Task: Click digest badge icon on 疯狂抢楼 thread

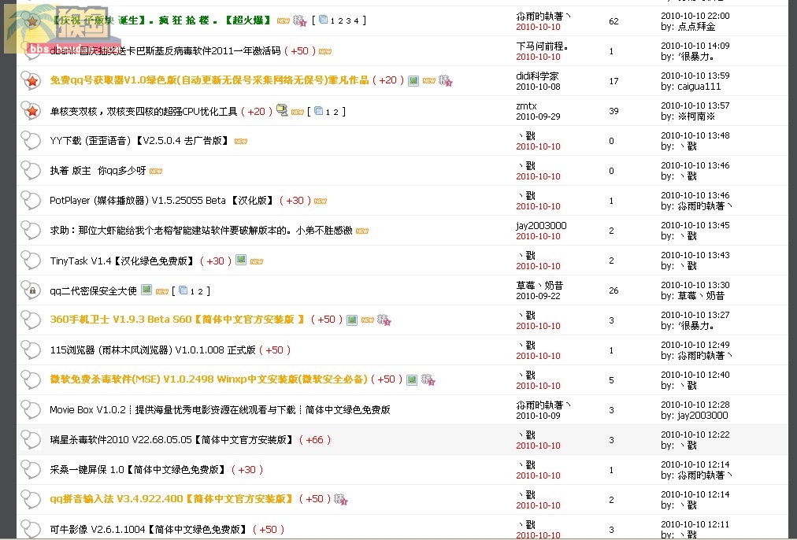Action: (300, 20)
